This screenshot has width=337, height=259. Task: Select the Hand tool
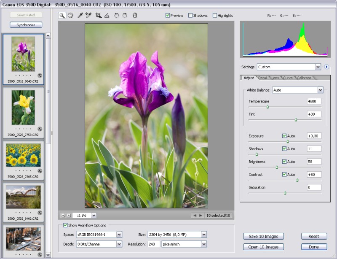(x=70, y=16)
